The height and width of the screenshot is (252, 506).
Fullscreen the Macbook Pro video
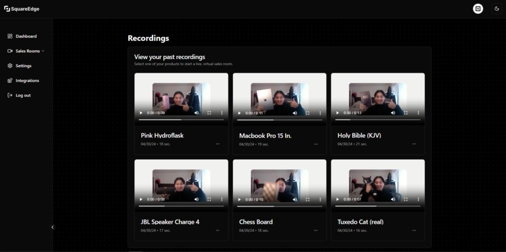coord(308,113)
